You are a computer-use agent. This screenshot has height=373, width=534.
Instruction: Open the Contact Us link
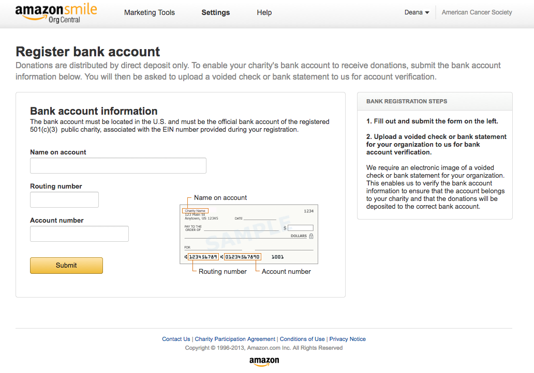(175, 339)
